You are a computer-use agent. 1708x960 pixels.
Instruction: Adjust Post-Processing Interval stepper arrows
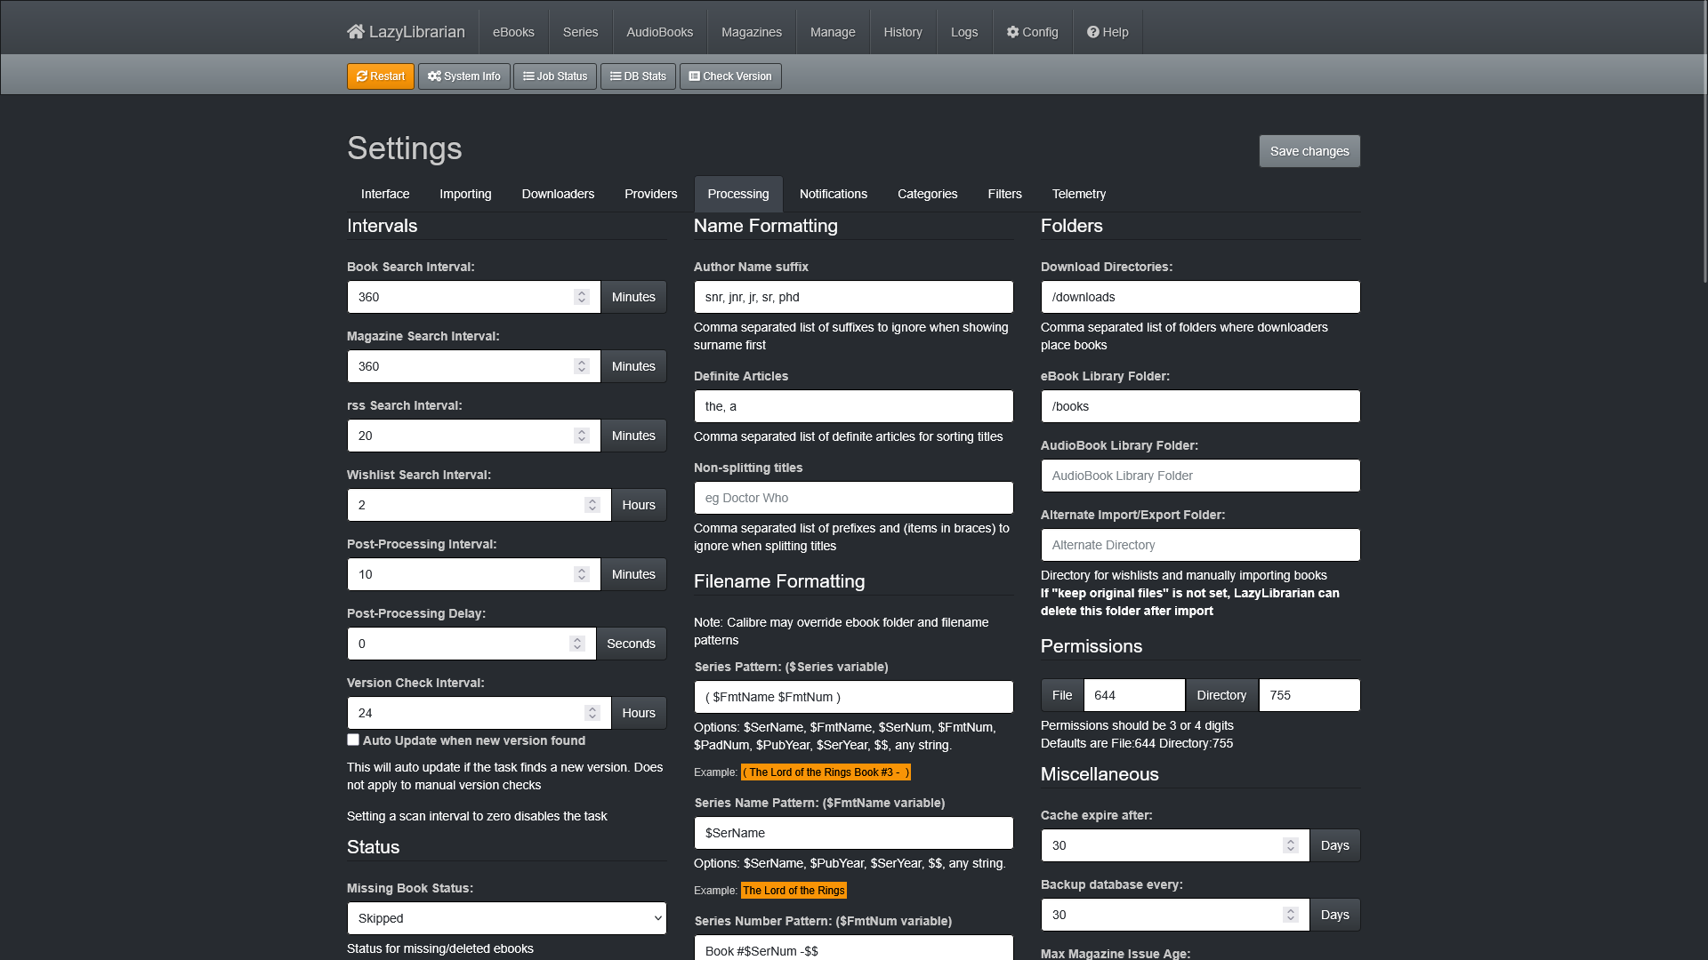tap(582, 574)
